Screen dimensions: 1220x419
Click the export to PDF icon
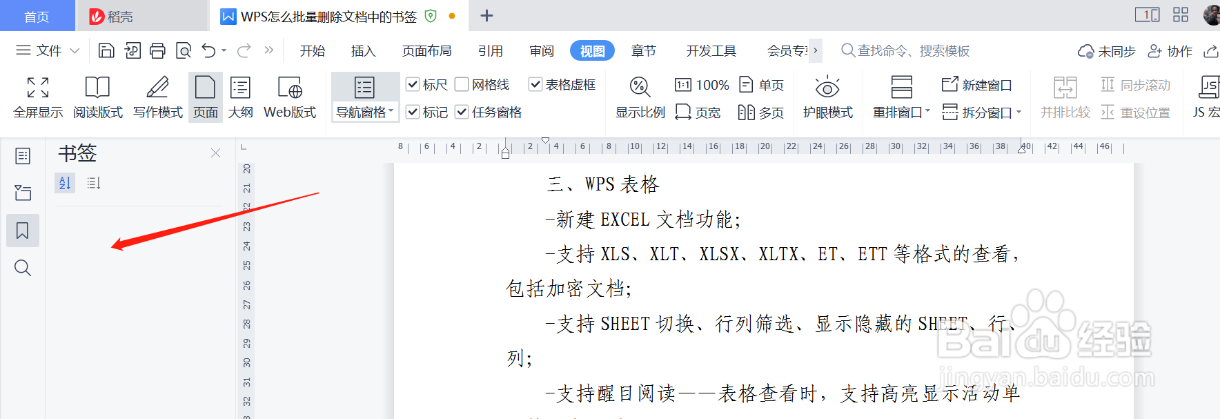[132, 50]
